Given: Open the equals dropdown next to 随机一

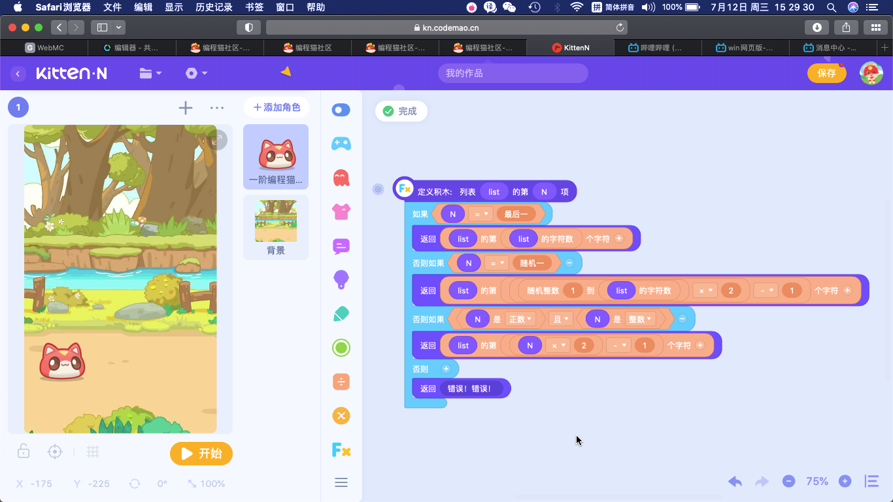Looking at the screenshot, I should (497, 263).
